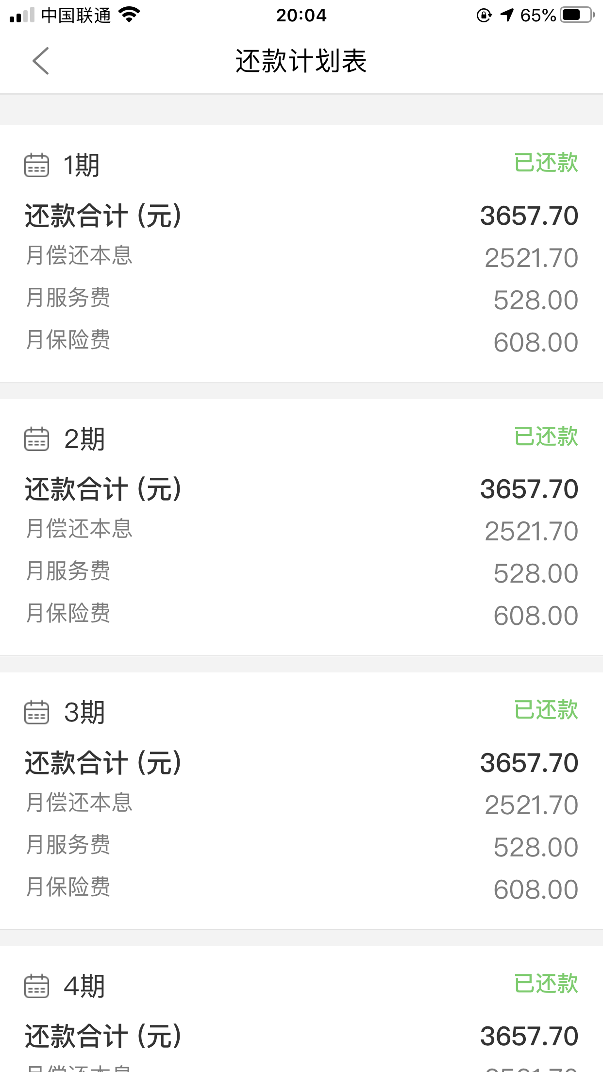Tap 月服务费 row in period 2
The width and height of the screenshot is (603, 1072).
(x=301, y=571)
